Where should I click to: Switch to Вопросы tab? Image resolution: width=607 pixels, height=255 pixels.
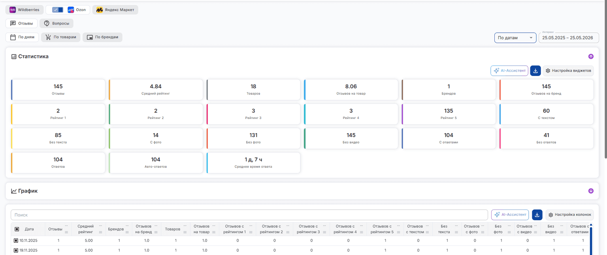[x=57, y=23]
